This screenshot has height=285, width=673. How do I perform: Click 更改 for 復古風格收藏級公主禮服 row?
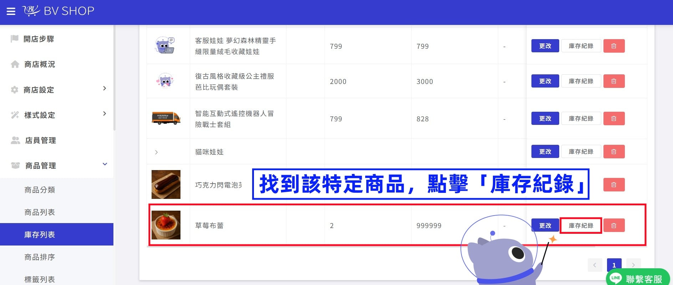tap(545, 81)
